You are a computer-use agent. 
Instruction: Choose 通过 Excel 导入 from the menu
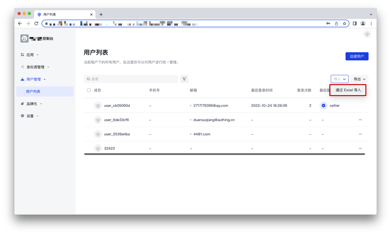click(348, 90)
